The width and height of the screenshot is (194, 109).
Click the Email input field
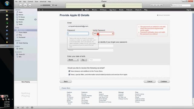[78, 26]
